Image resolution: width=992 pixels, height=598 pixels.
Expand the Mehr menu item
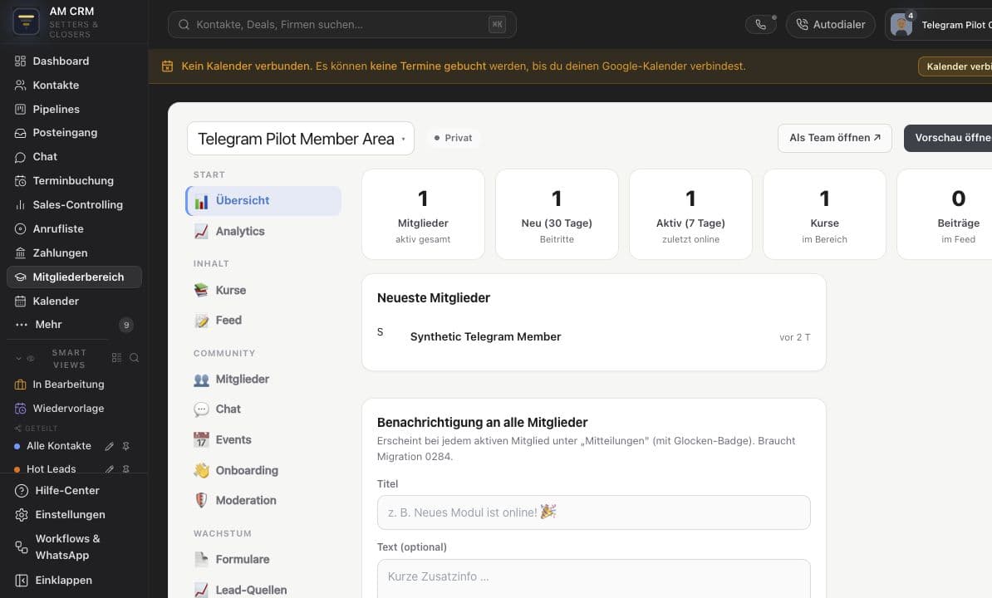pyautogui.click(x=74, y=325)
